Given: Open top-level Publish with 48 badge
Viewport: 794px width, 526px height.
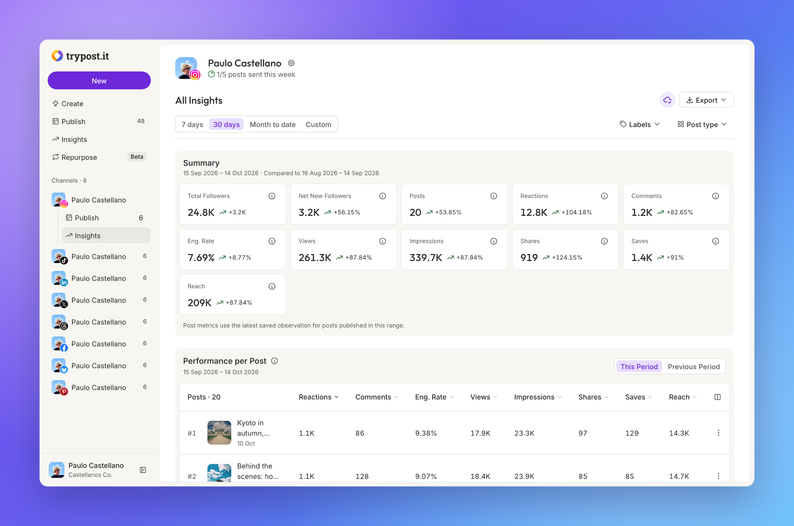Looking at the screenshot, I should [x=100, y=121].
